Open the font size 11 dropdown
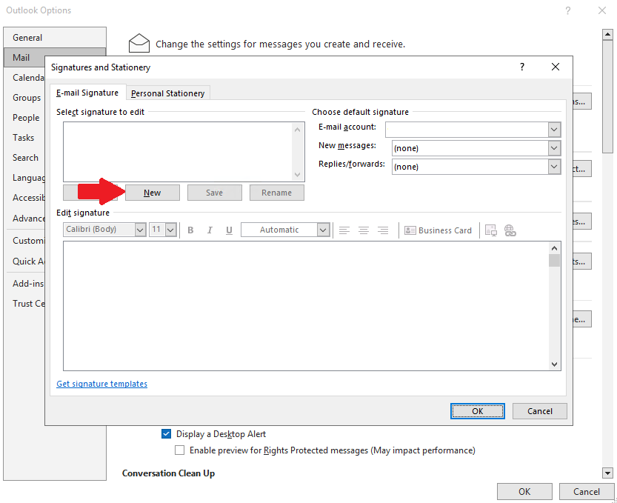617x503 pixels. [x=170, y=230]
